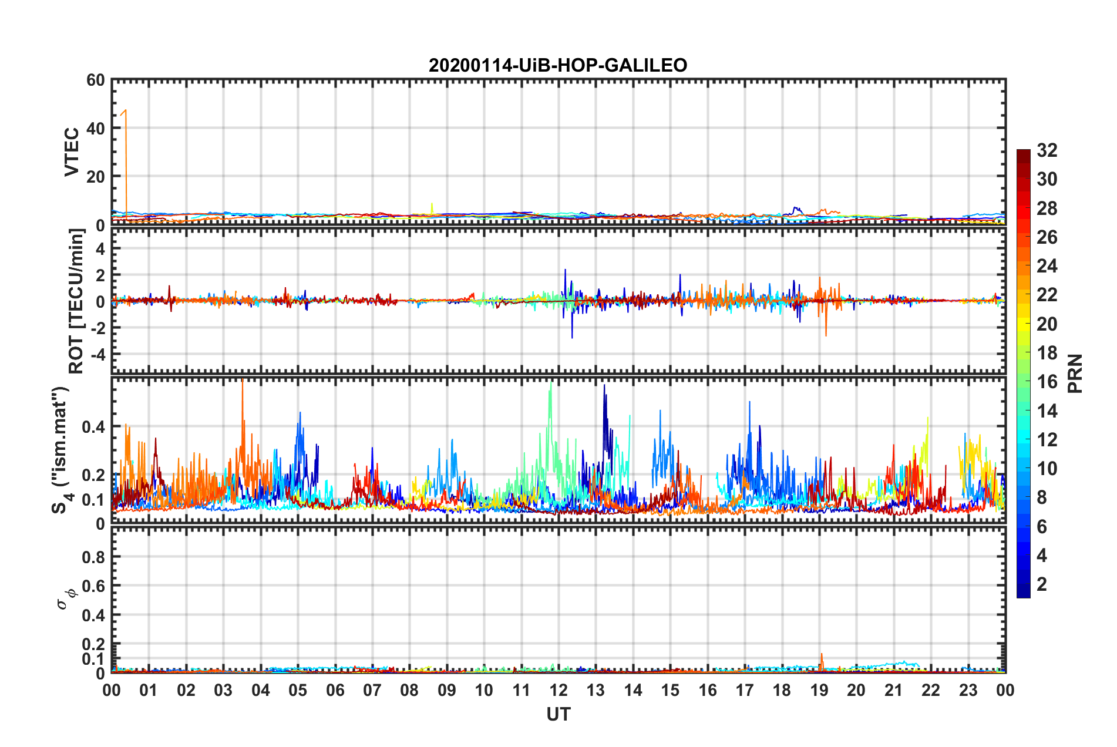Click the 05 hour label on the UT axis
Viewport: 1117px width, 747px height.
point(298,690)
